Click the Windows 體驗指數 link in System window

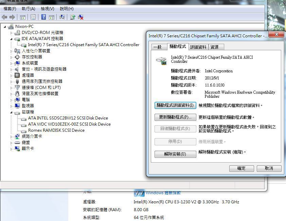[x=163, y=193]
